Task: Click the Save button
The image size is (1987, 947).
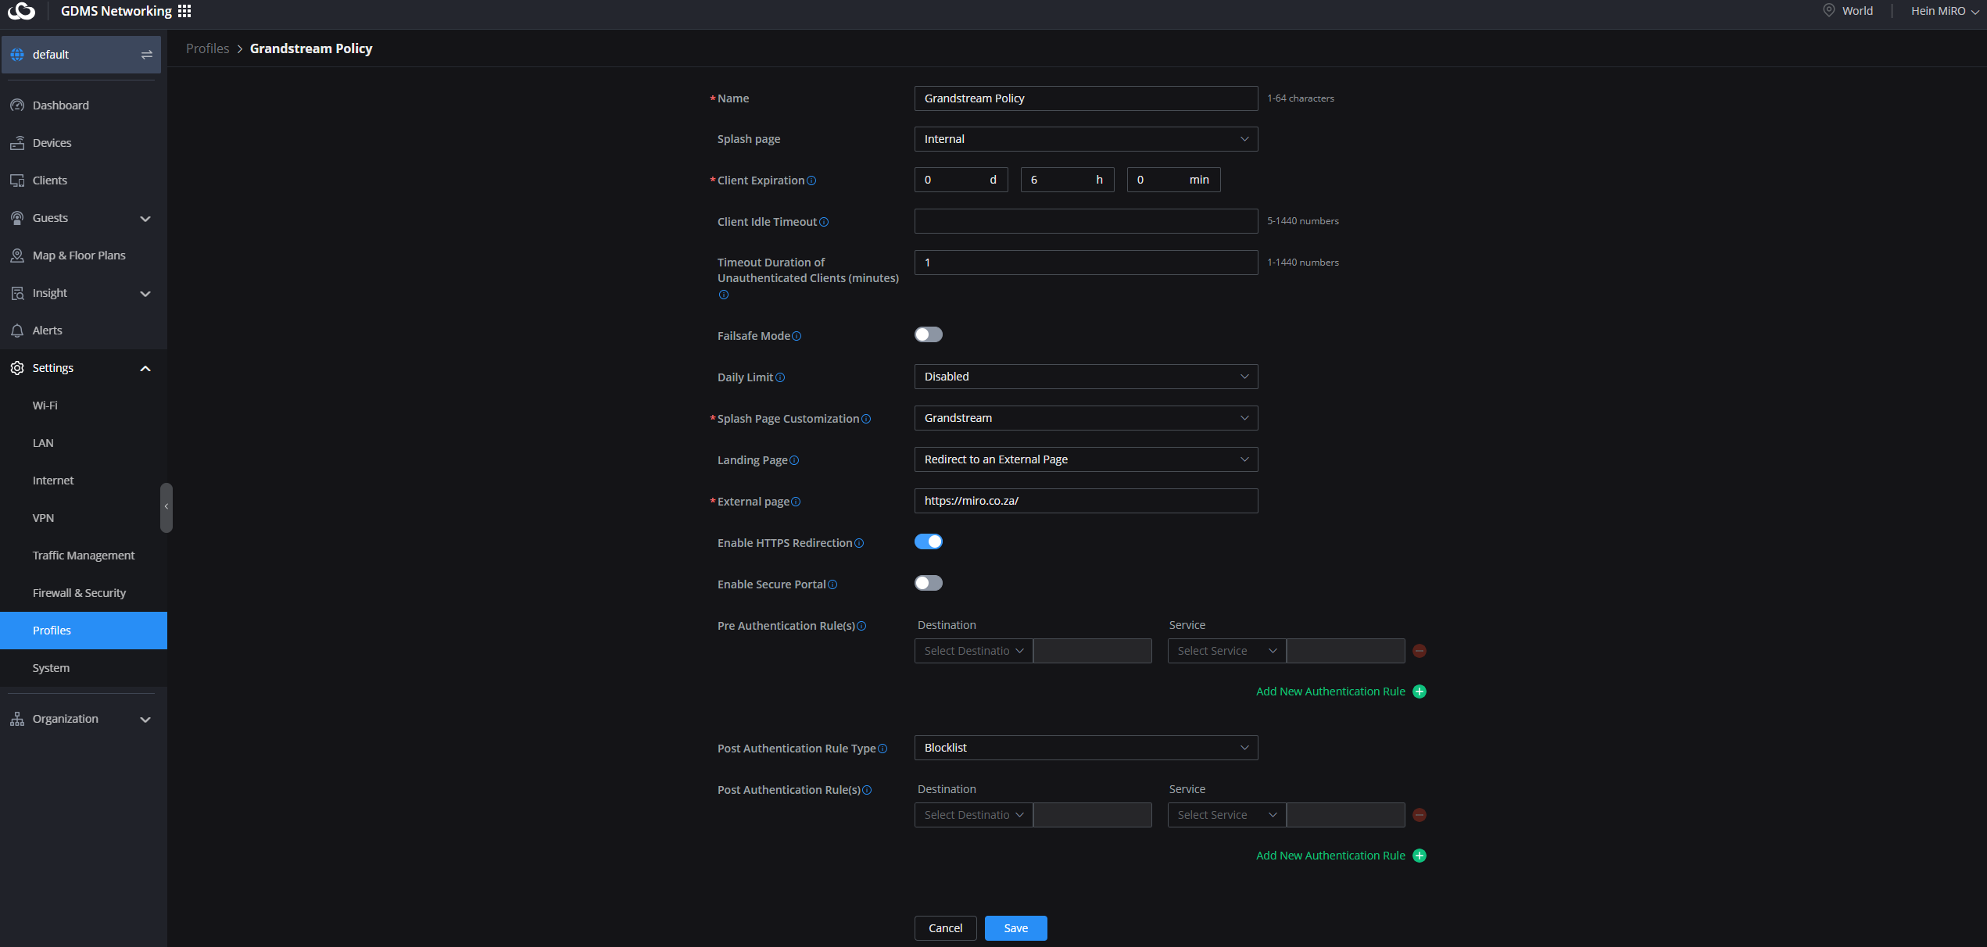Action: [1015, 928]
